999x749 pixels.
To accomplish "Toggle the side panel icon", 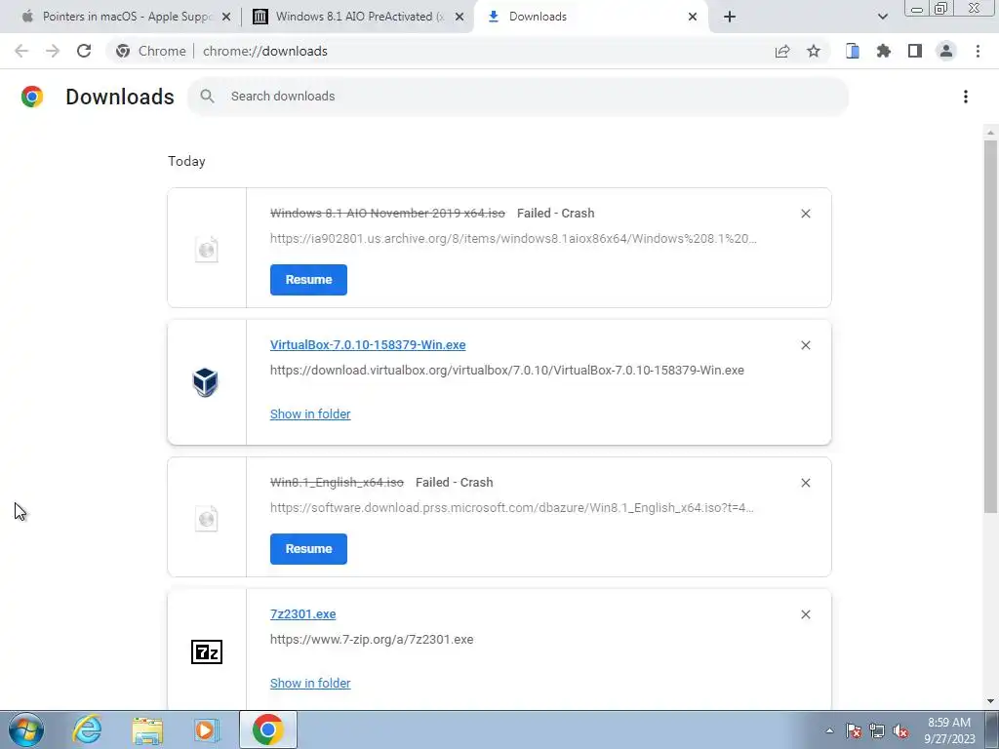I will (915, 51).
